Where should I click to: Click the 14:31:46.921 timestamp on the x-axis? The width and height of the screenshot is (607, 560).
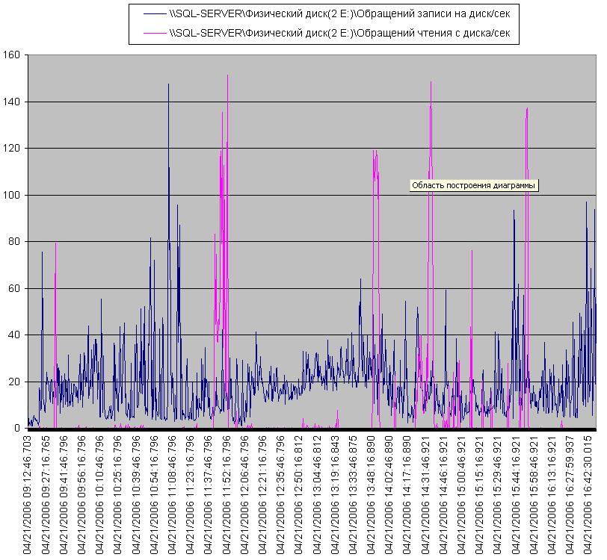point(427,494)
